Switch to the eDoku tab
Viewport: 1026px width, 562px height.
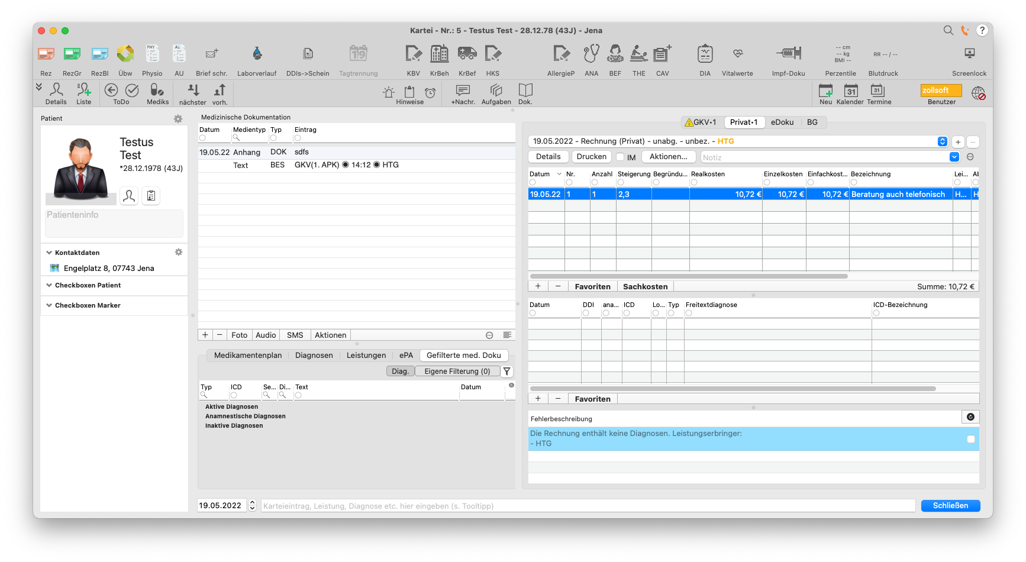pos(782,122)
